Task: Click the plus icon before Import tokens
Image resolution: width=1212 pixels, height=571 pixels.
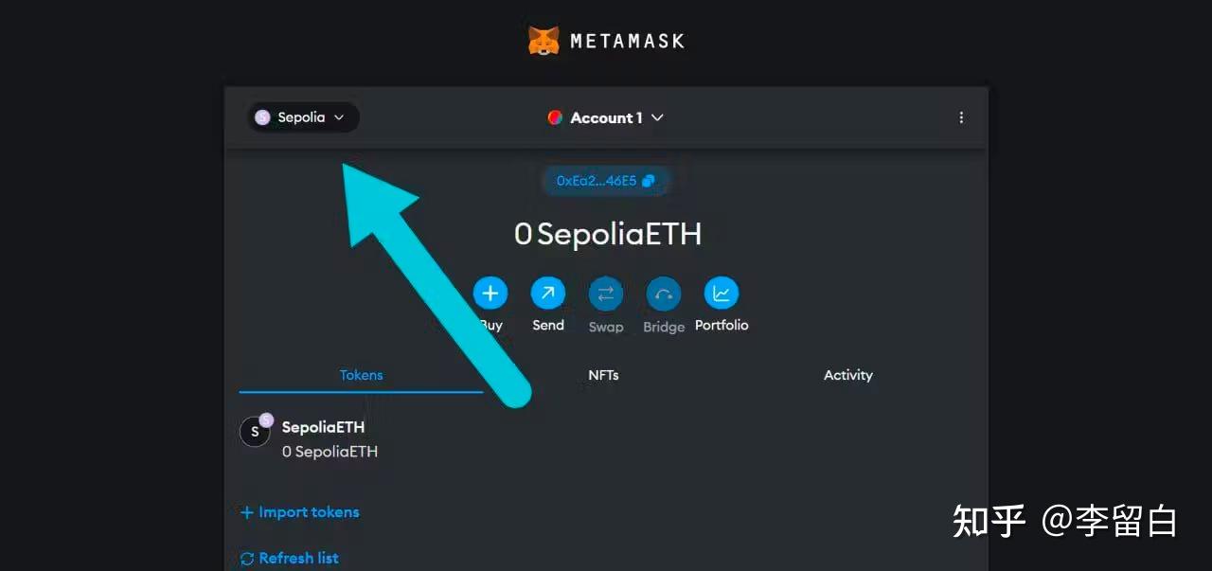Action: pyautogui.click(x=247, y=511)
